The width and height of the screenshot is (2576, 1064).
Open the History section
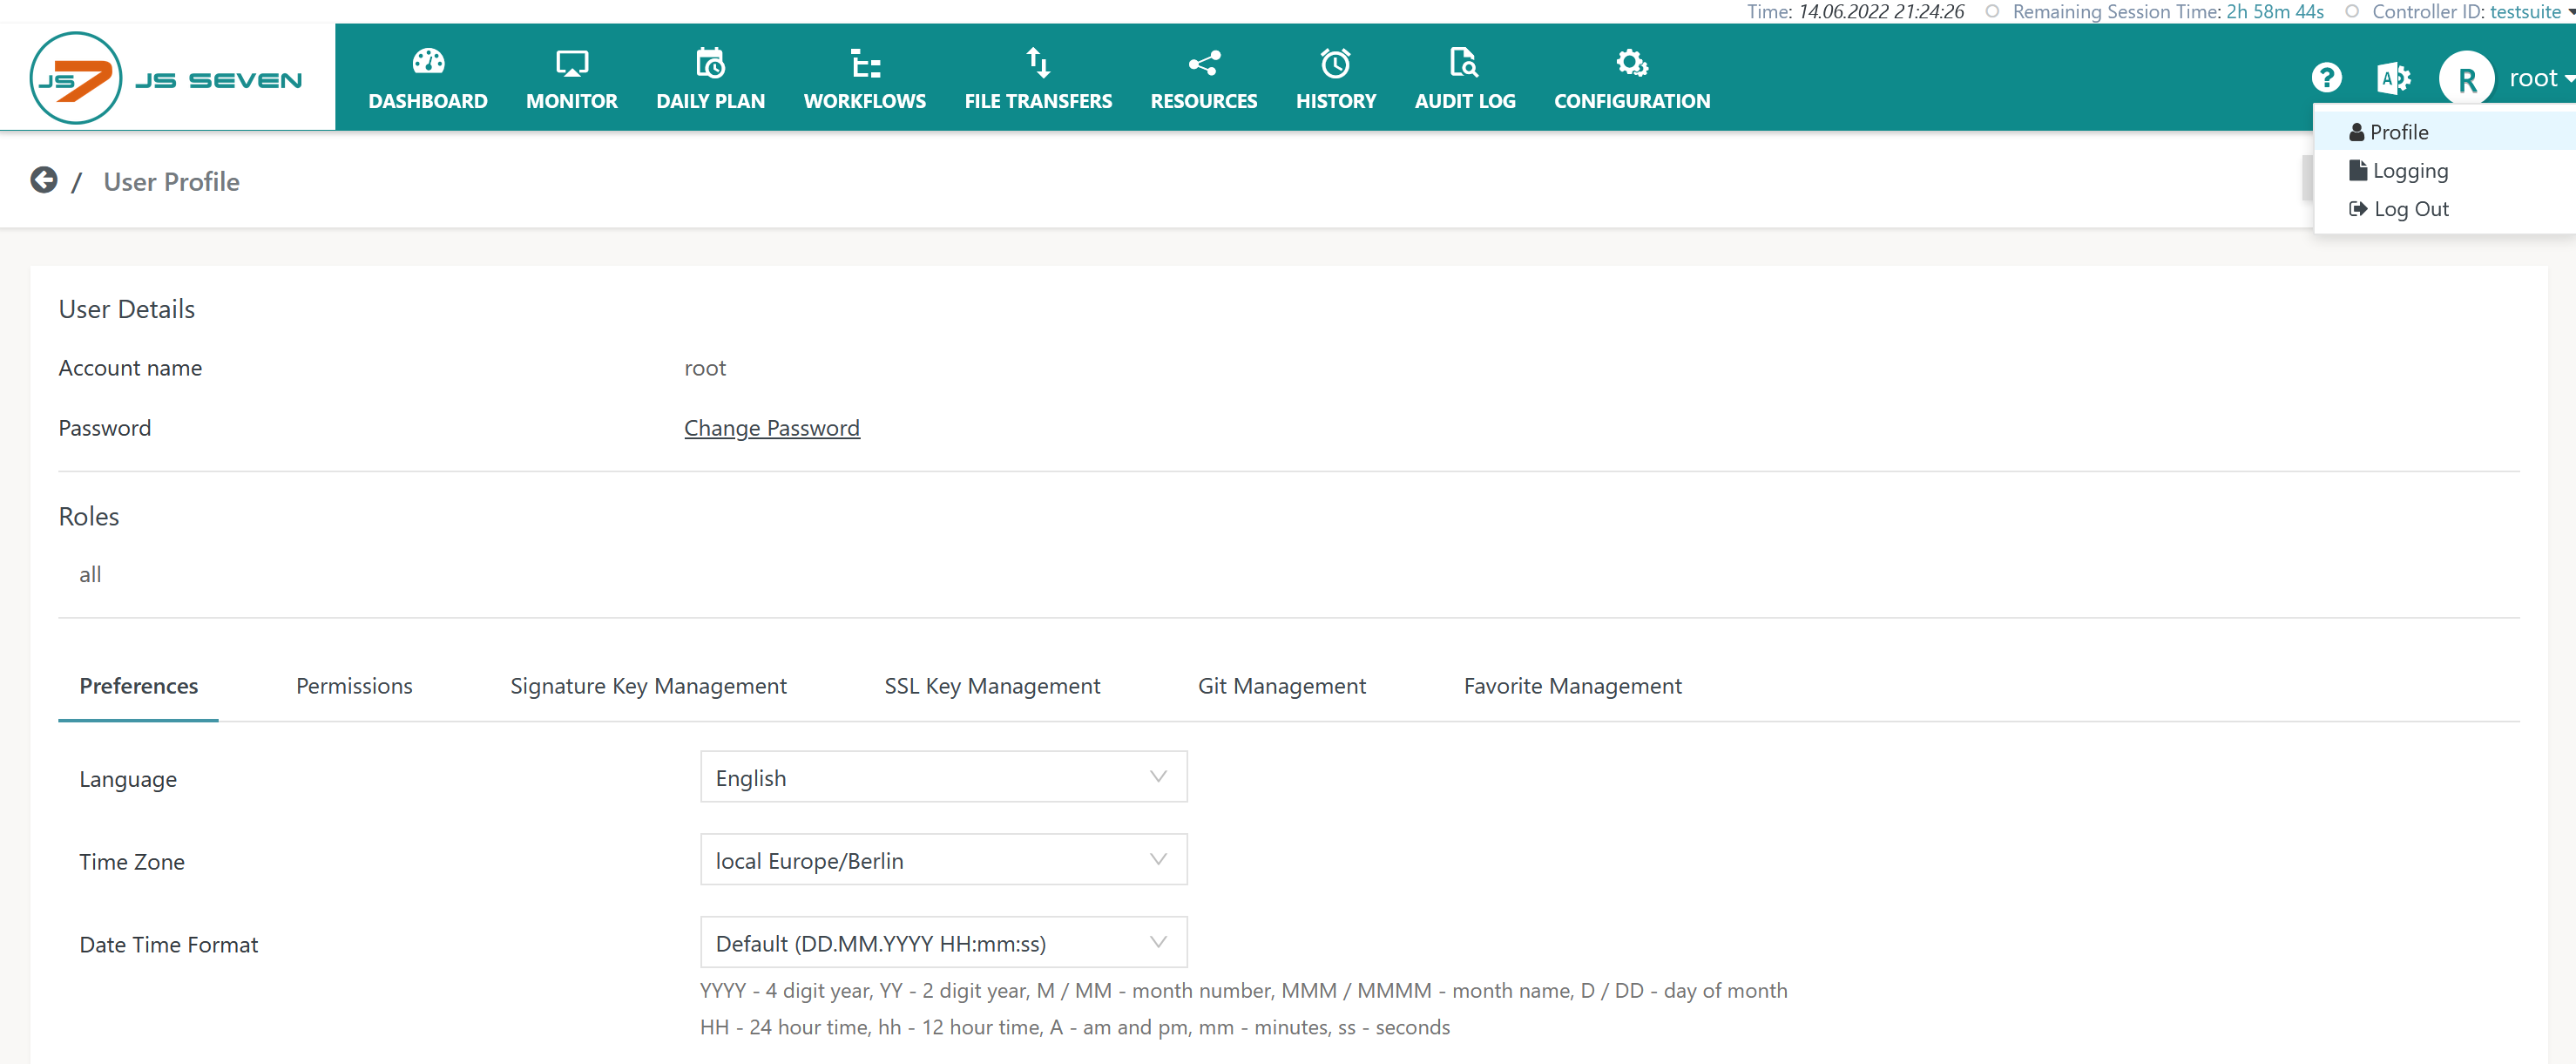pyautogui.click(x=1334, y=78)
